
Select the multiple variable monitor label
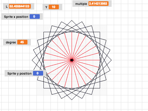click(x=81, y=4)
